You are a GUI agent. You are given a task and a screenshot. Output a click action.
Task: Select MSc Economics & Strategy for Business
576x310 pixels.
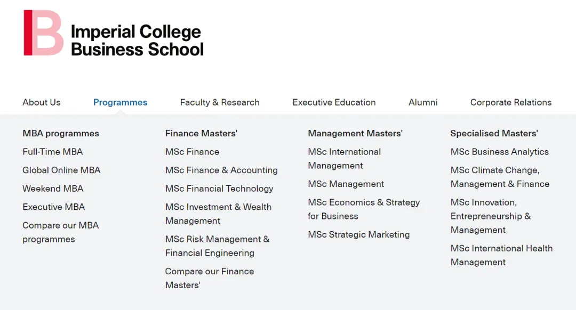click(x=363, y=209)
